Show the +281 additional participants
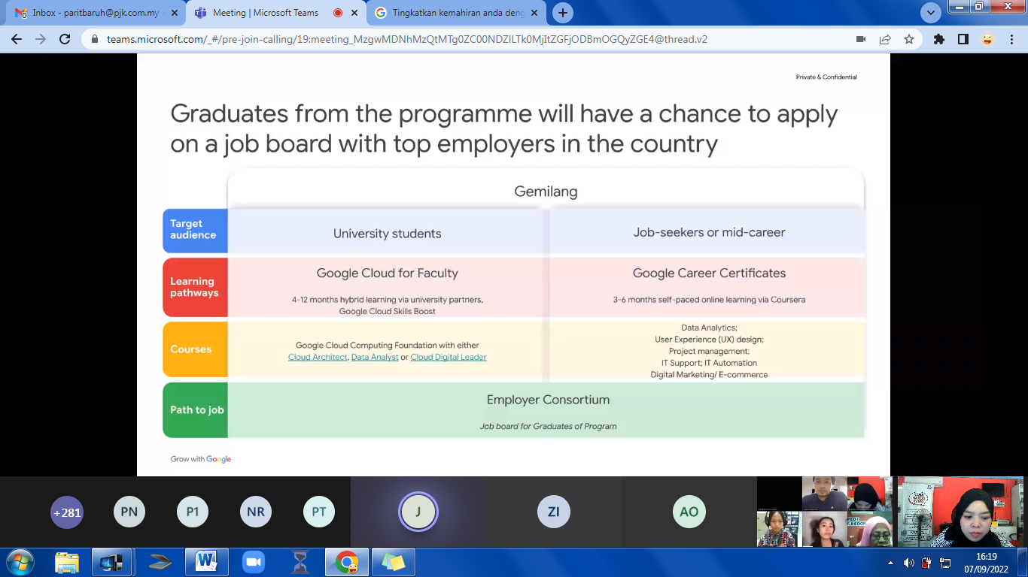 tap(66, 512)
